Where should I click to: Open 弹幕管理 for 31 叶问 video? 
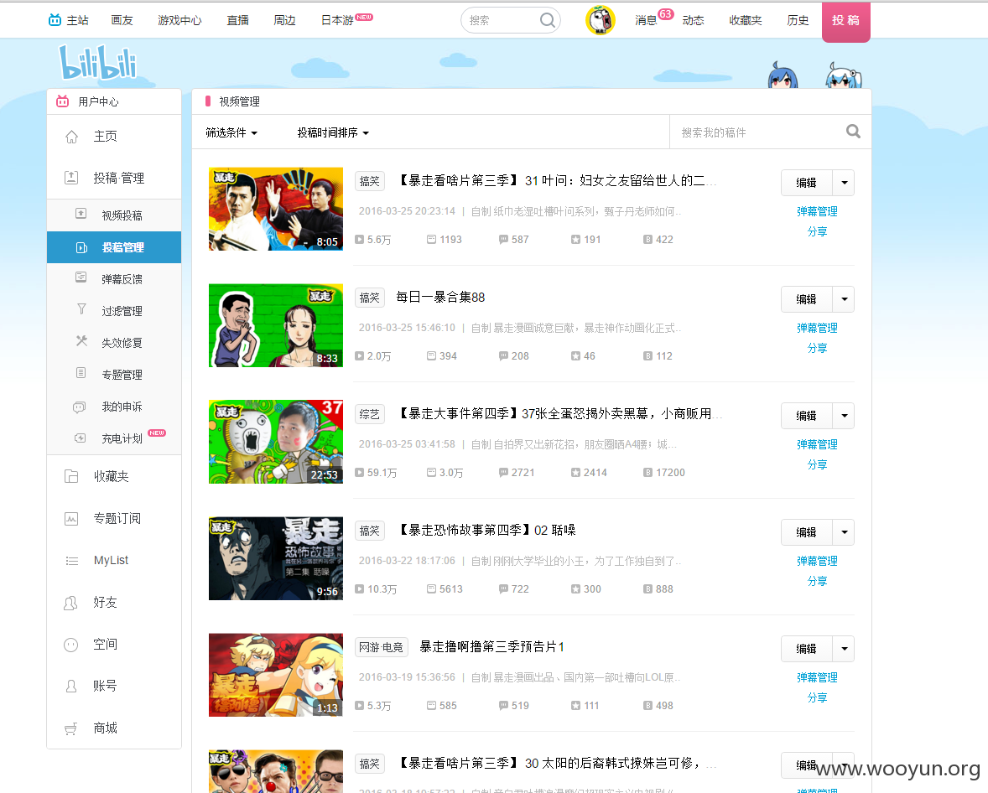[817, 211]
